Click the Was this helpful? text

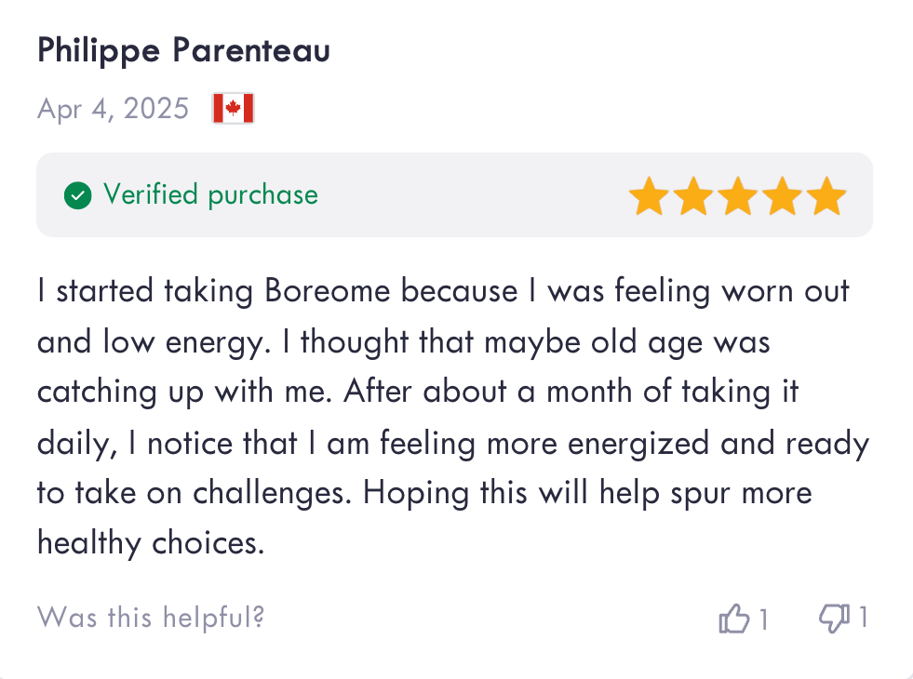point(151,617)
